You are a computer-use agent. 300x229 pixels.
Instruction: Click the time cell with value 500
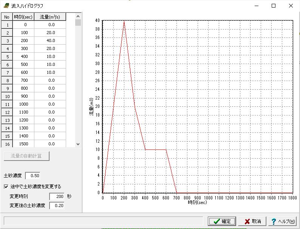coord(23,64)
